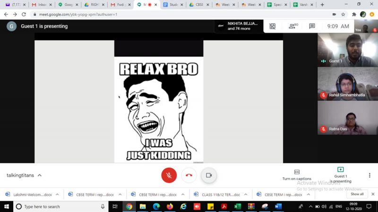Screen dimensions: 378x212
Task: Turn on captions
Action: click(297, 175)
